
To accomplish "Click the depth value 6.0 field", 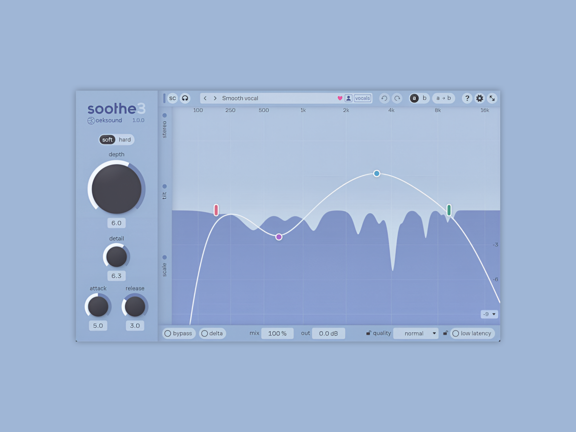I will click(x=116, y=223).
